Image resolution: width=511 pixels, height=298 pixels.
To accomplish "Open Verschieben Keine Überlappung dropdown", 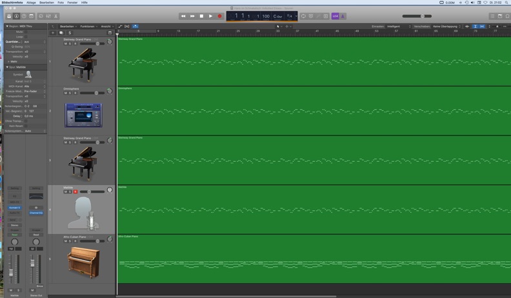I will coord(446,26).
